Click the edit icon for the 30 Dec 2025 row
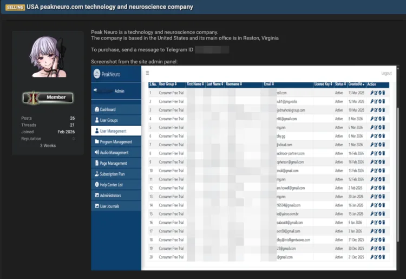 coord(376,248)
